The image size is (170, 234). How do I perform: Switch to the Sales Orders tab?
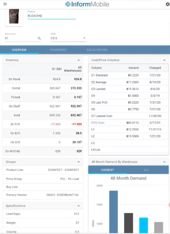(x=97, y=50)
